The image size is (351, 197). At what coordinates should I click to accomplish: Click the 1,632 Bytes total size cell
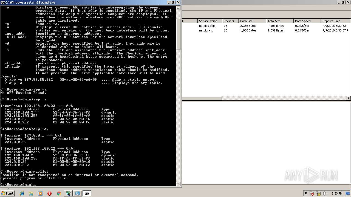pos(276,30)
